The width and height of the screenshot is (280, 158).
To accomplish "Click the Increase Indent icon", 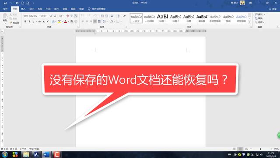I will [107, 16].
